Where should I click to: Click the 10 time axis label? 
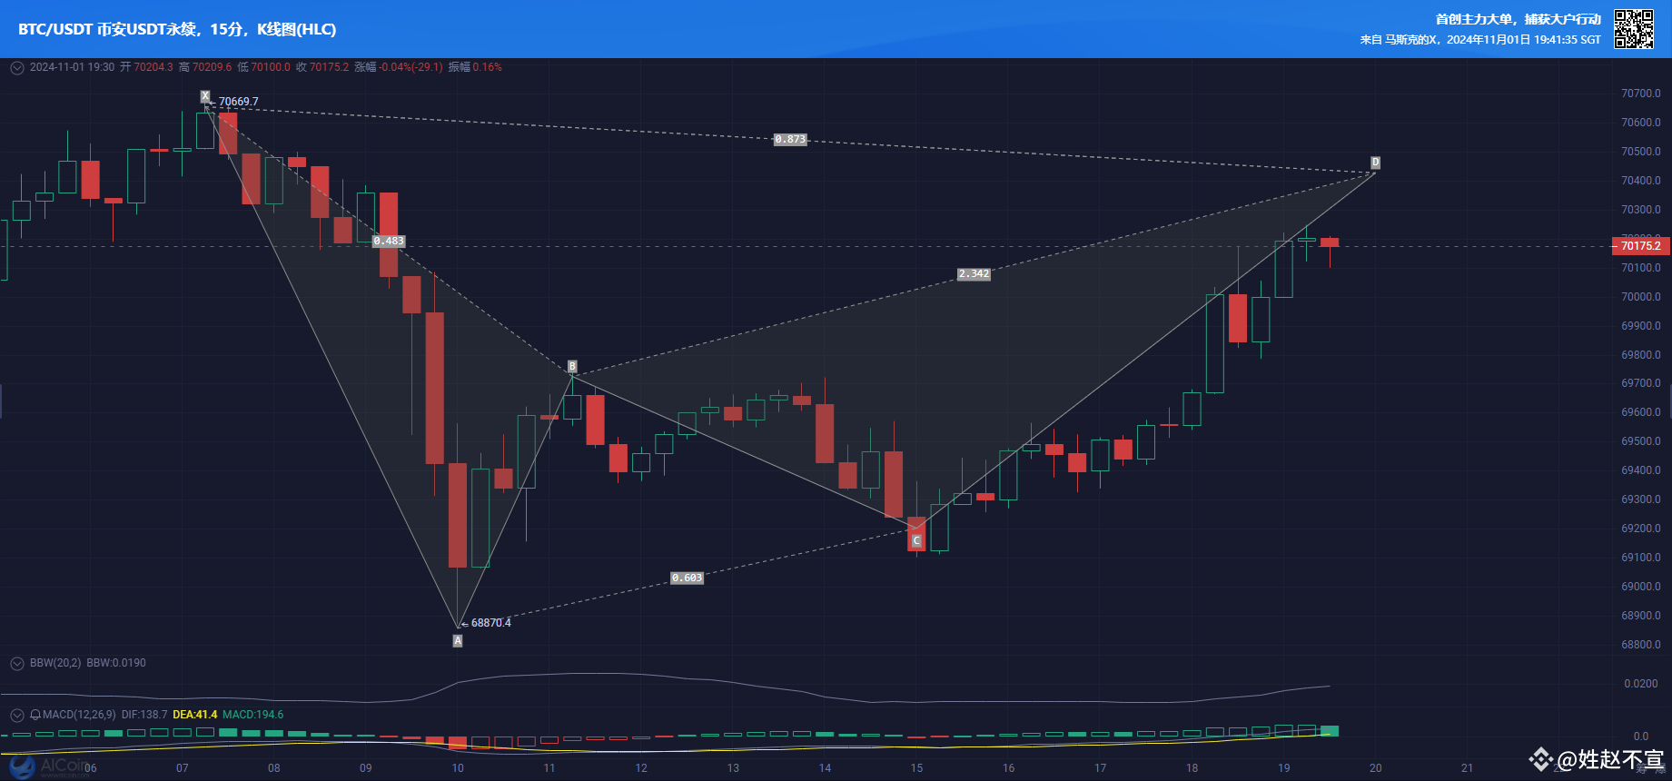[458, 768]
